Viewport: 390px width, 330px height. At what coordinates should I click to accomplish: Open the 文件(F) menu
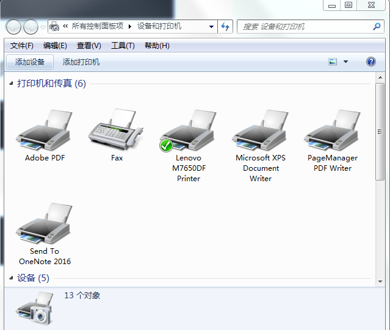click(x=21, y=46)
